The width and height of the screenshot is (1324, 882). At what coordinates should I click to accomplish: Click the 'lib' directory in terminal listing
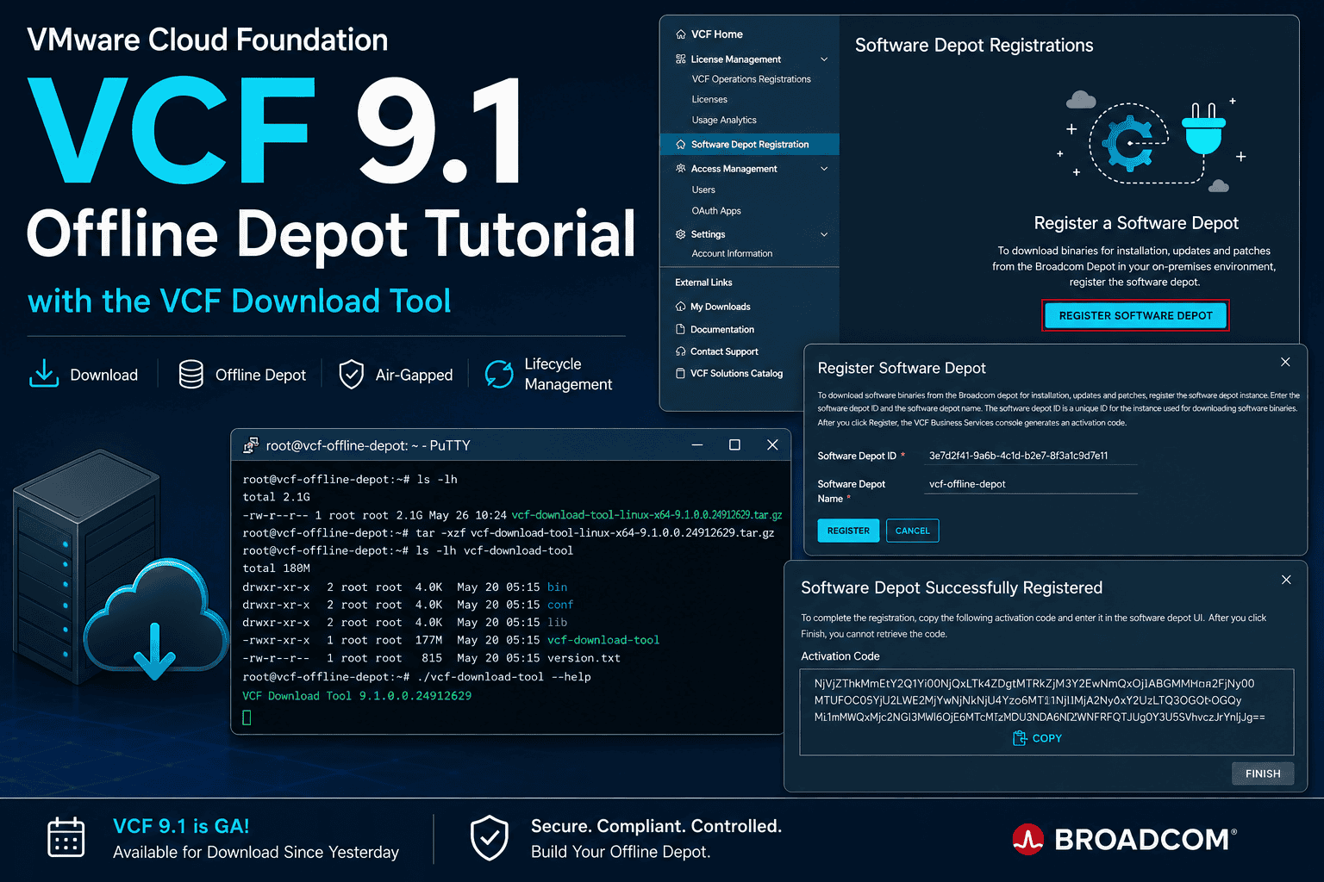[558, 622]
